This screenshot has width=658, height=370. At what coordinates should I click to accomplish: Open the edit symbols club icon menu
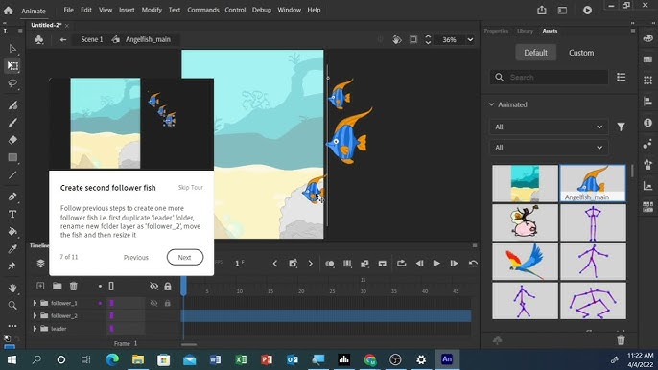click(x=39, y=40)
